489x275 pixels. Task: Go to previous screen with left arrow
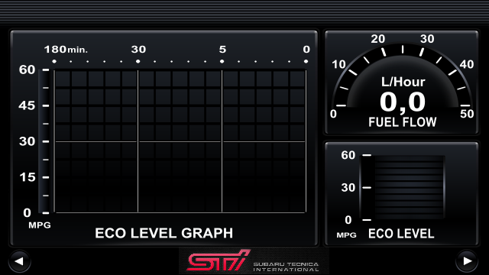(19, 261)
